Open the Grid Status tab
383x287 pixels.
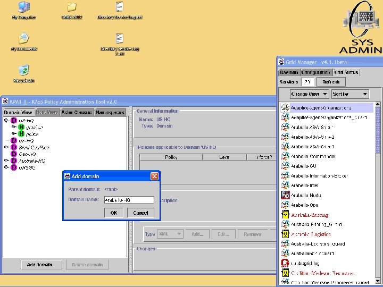click(x=346, y=72)
